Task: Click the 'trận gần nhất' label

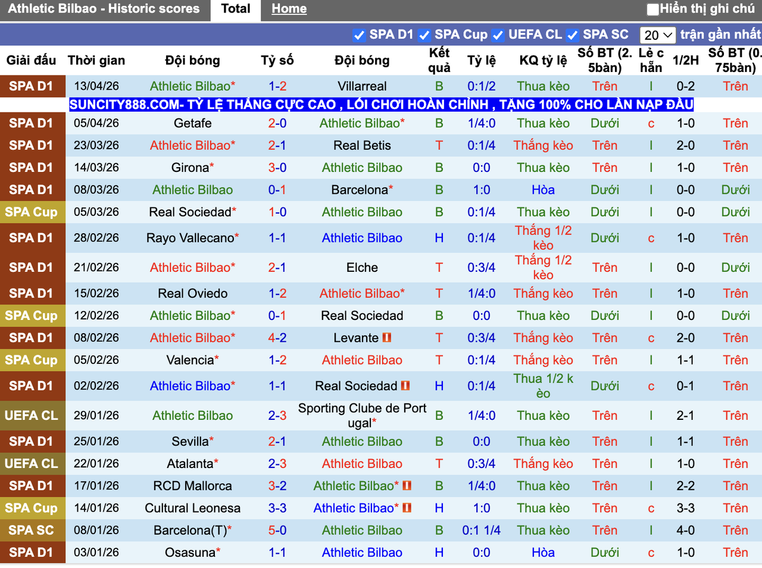Action: 720,34
